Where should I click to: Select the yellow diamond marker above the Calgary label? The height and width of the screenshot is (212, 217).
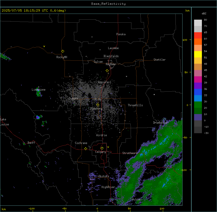102,148
